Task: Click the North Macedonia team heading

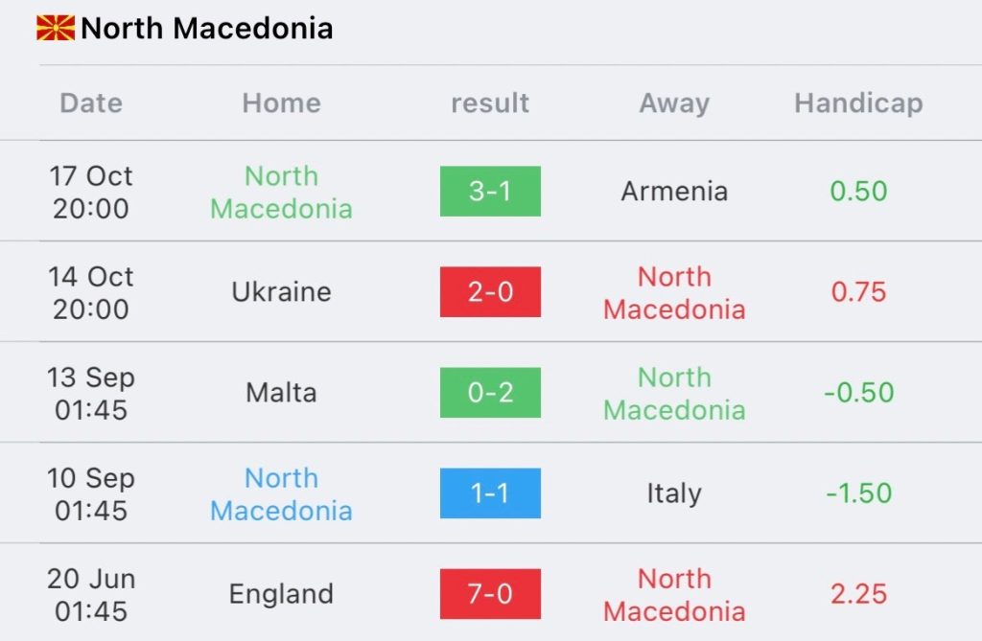Action: point(206,29)
